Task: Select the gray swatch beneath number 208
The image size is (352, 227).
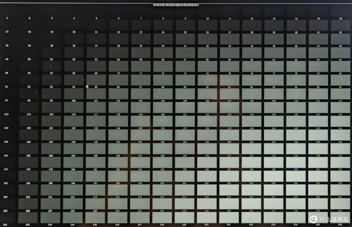Action: (340, 190)
